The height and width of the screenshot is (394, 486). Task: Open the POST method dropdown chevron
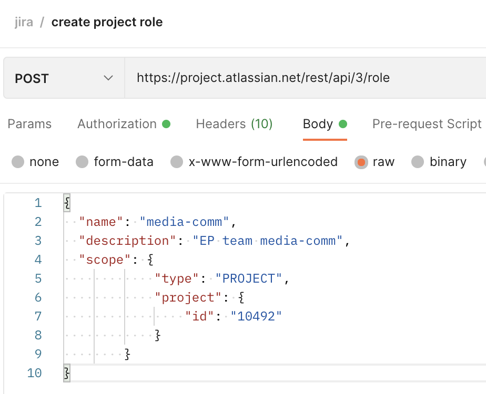pyautogui.click(x=108, y=78)
